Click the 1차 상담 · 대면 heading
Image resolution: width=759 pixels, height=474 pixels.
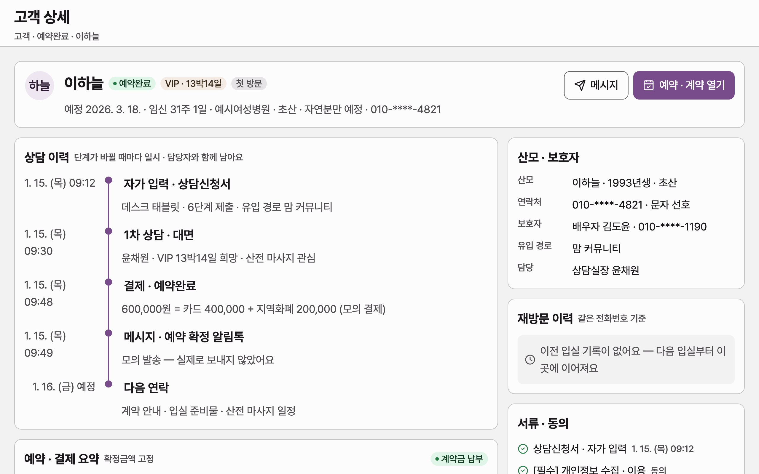[159, 235]
